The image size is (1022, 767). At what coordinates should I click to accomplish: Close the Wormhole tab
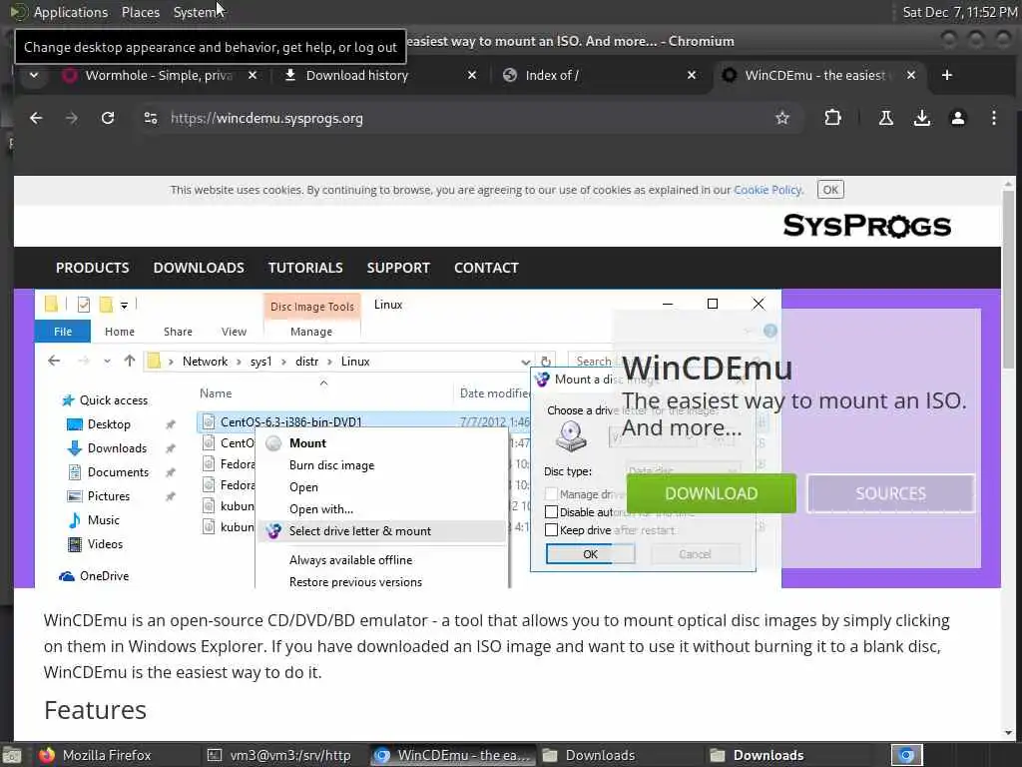click(253, 75)
